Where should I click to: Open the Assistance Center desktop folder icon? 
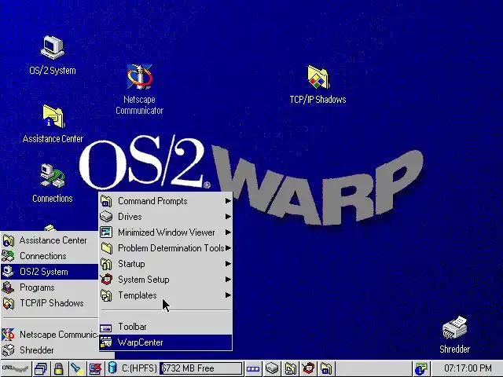pyautogui.click(x=53, y=116)
